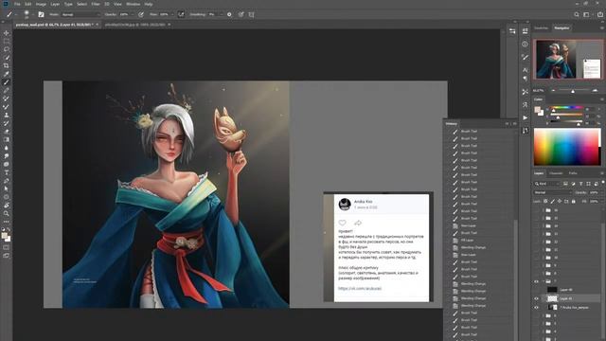Select the Blur tool
The width and height of the screenshot is (606, 341).
(7, 148)
